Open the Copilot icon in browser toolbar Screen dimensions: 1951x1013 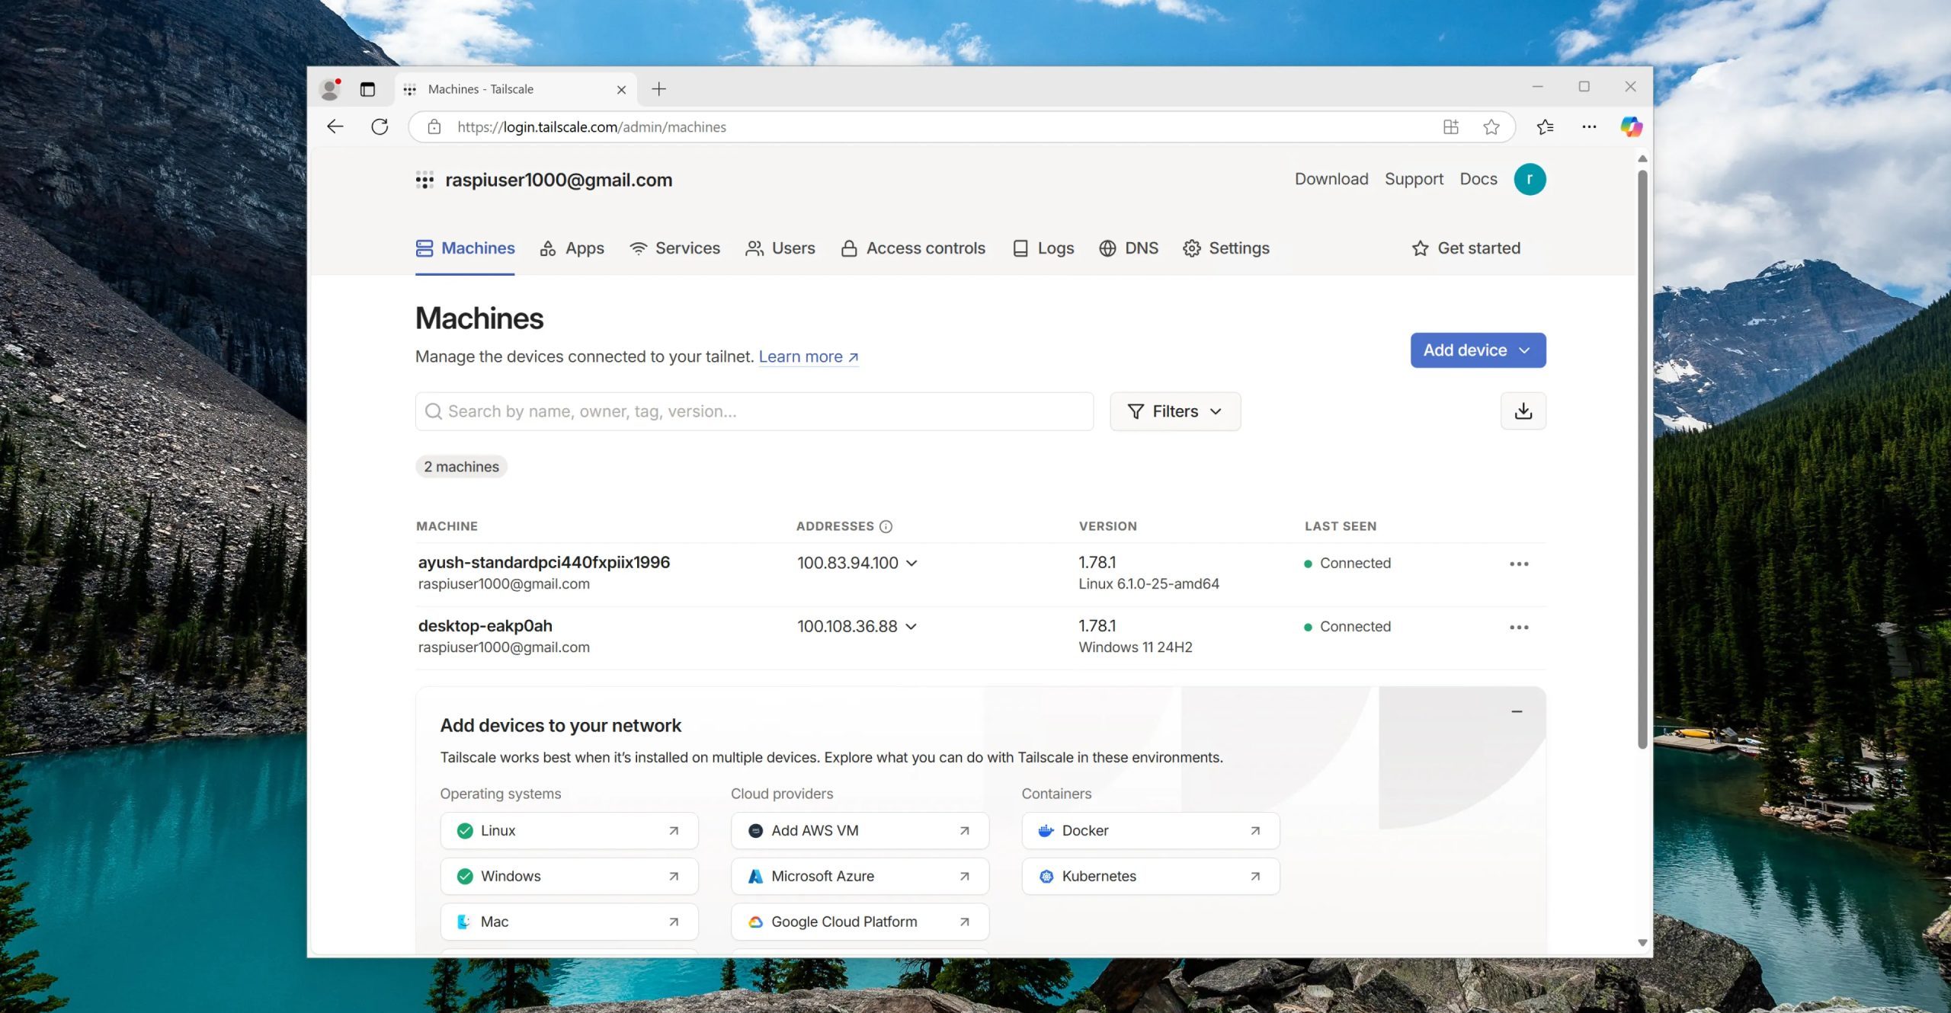click(1630, 126)
